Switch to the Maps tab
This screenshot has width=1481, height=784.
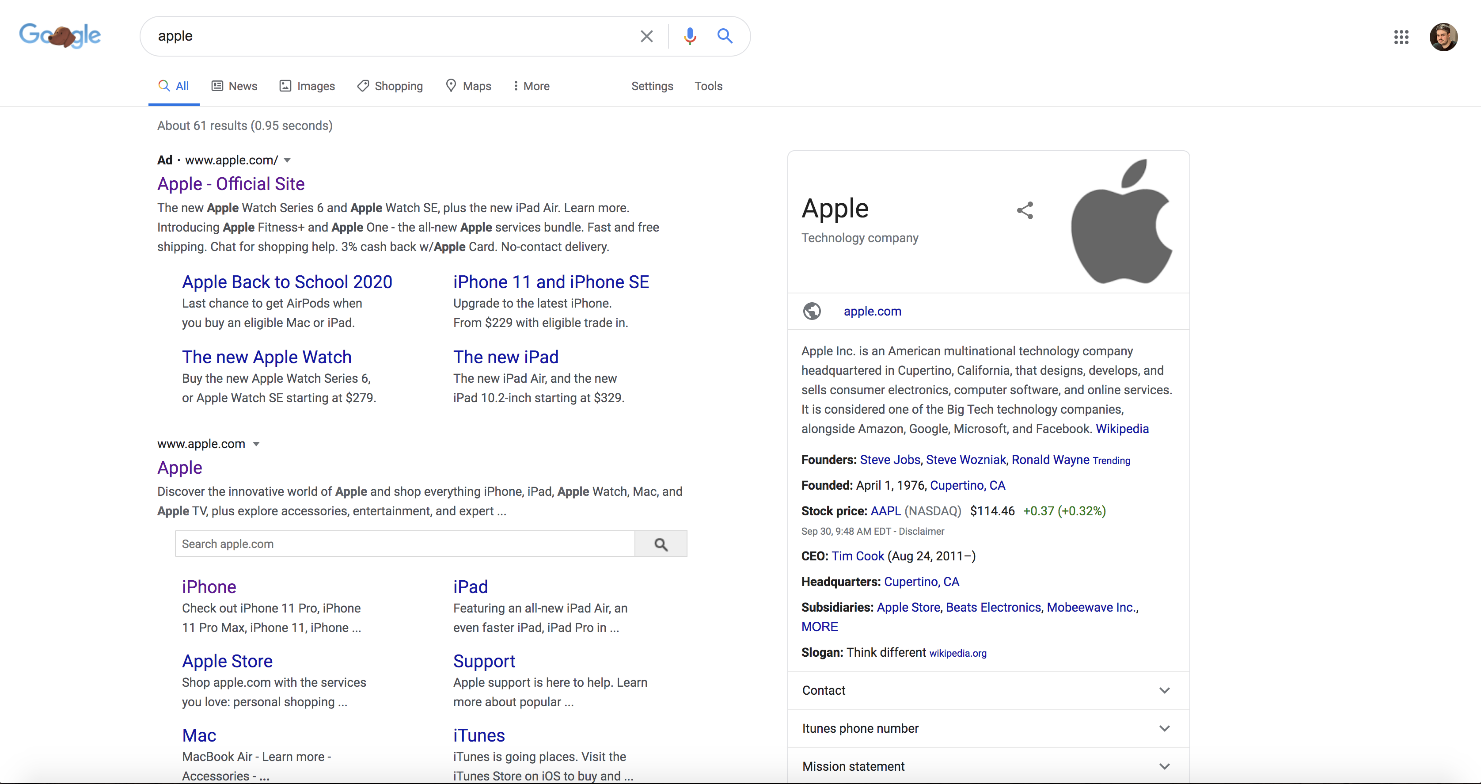(469, 86)
